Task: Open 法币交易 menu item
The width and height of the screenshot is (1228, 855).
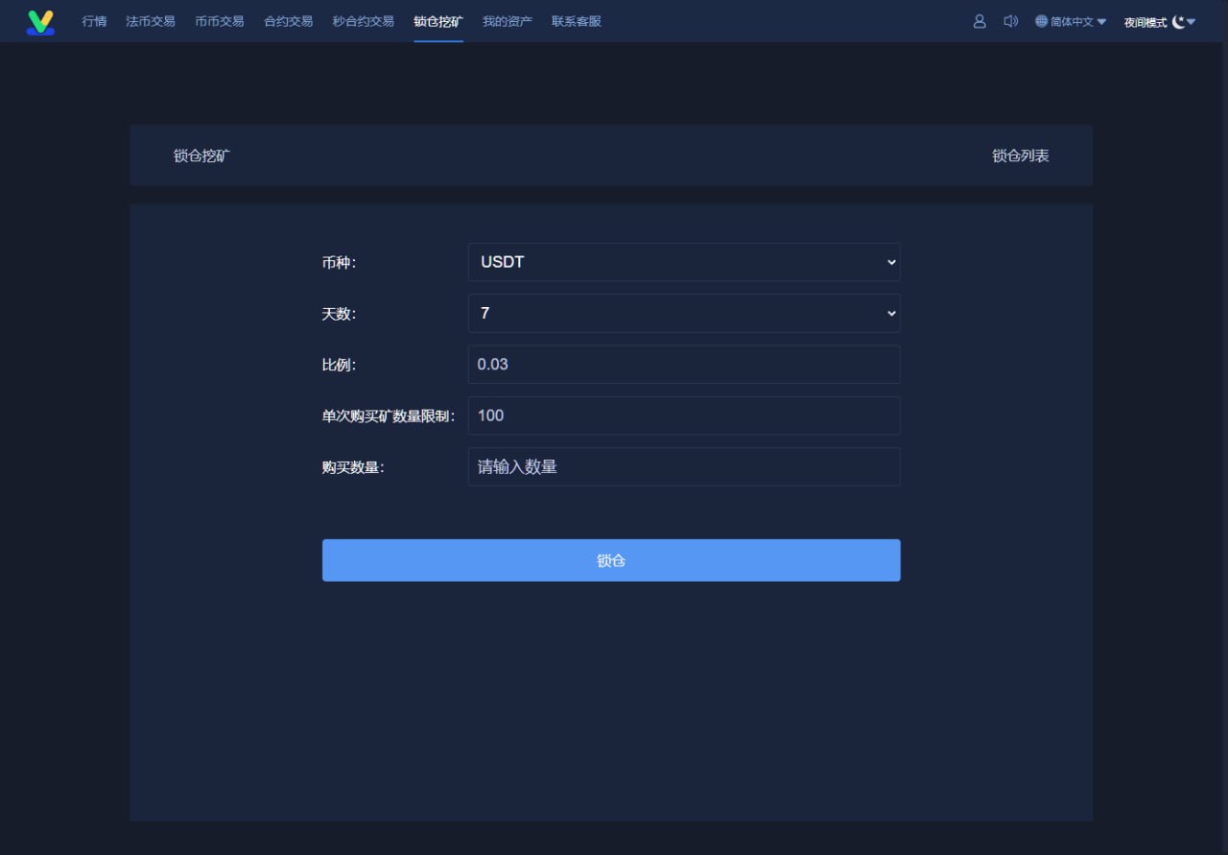Action: coord(151,21)
